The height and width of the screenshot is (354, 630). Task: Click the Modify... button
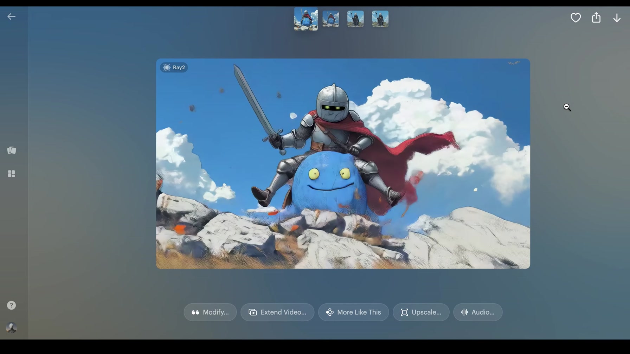tap(210, 312)
